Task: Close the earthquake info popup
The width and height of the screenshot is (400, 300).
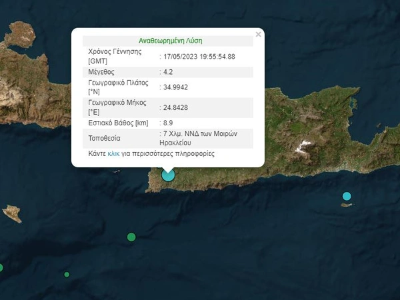Action: point(259,34)
